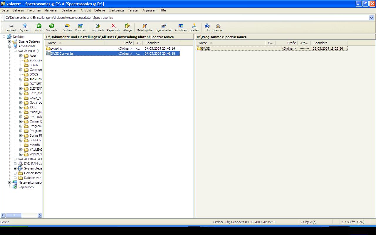Open the Dateitypfilter file type filter
The image size is (376, 235).
pyautogui.click(x=145, y=28)
